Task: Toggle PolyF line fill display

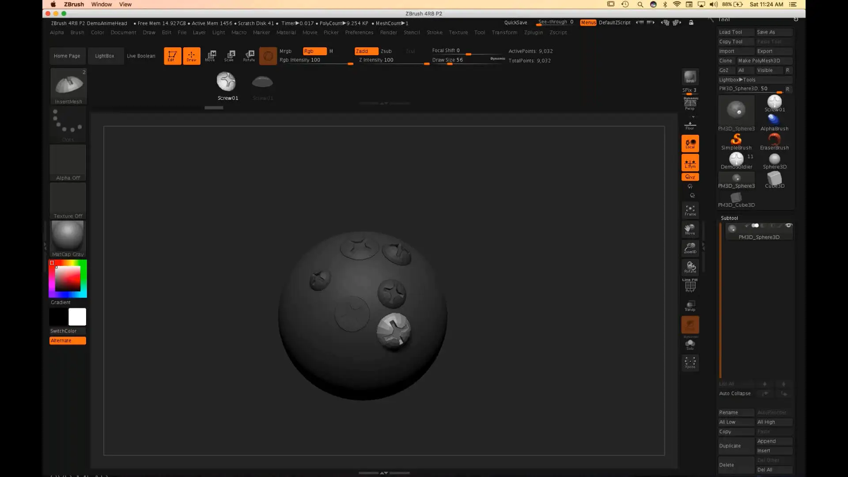Action: 690,286
